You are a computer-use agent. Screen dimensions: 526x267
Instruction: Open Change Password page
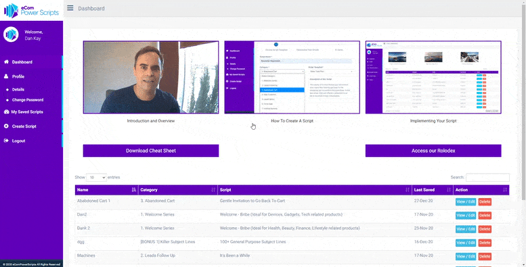coord(28,100)
